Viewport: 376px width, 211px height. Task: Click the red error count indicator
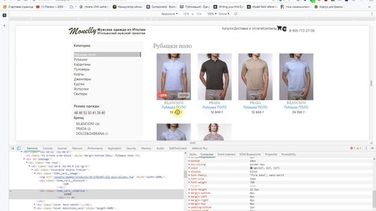click(x=352, y=148)
